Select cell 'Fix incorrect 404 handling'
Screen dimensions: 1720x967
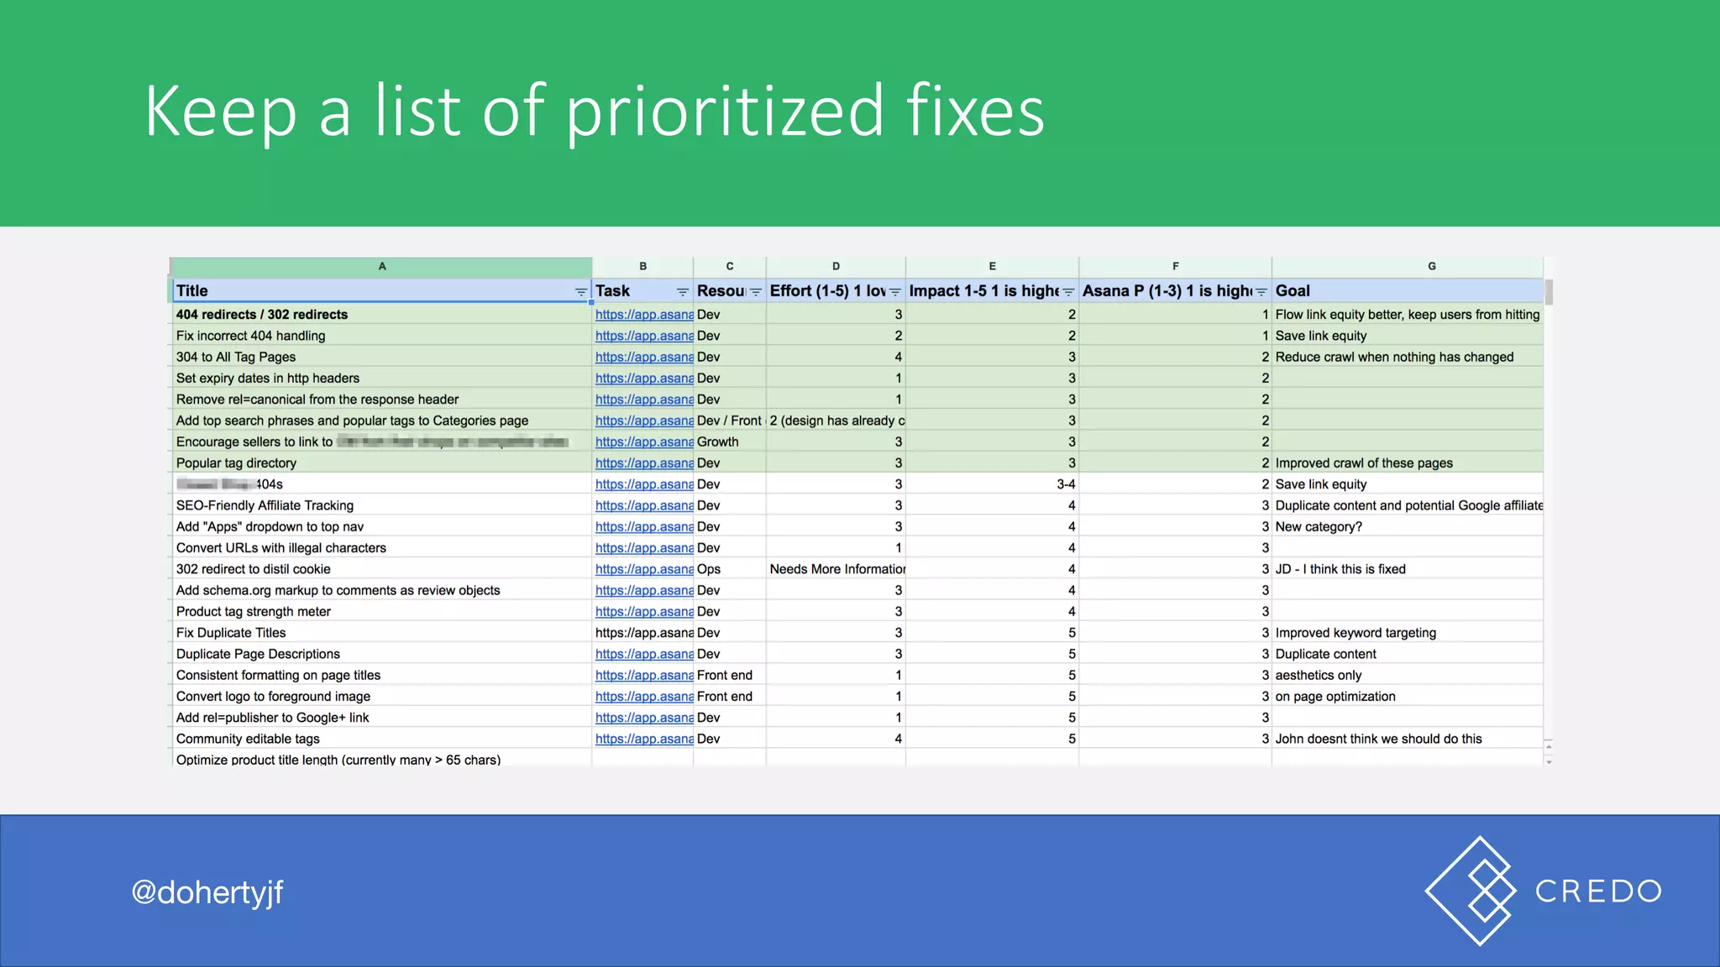382,336
